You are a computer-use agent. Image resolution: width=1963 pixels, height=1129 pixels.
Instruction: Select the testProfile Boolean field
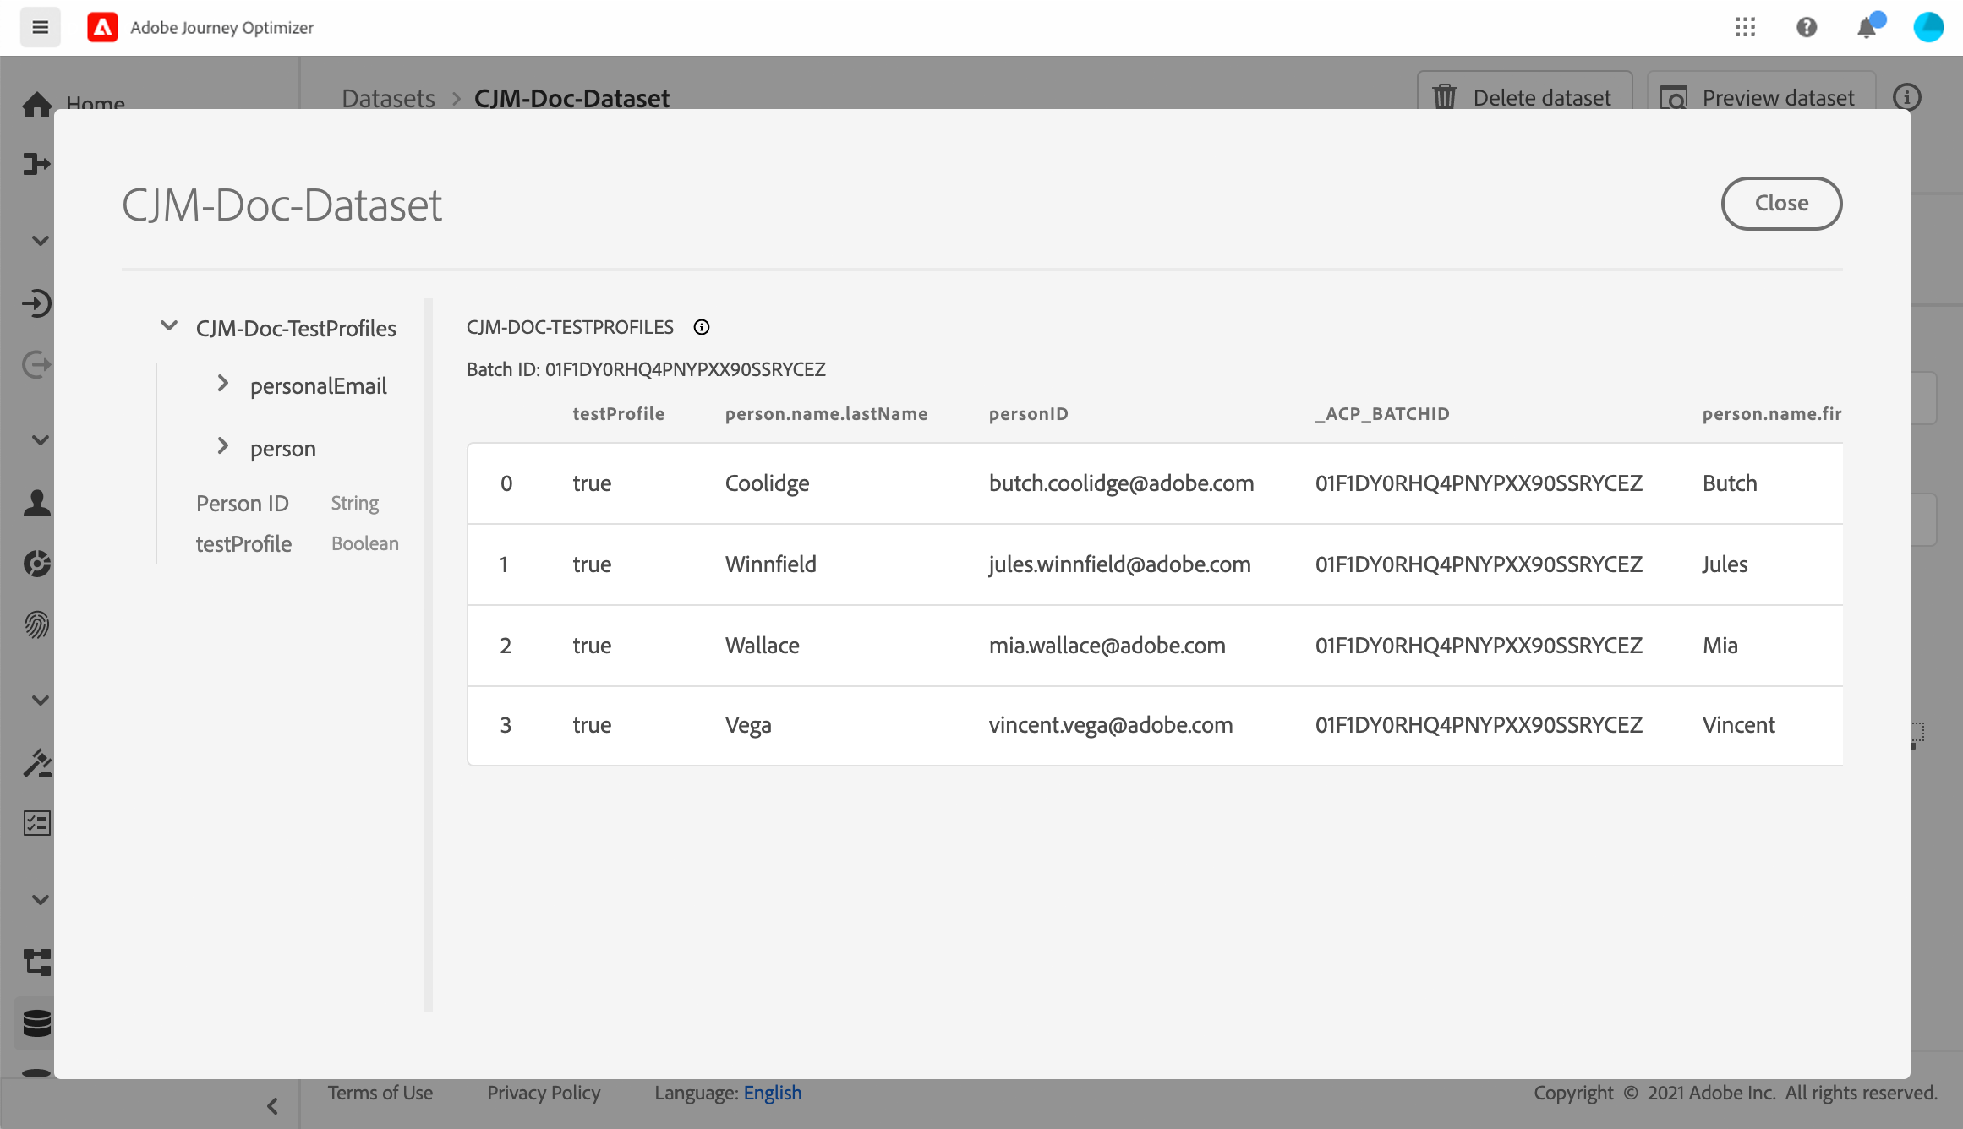tap(243, 543)
